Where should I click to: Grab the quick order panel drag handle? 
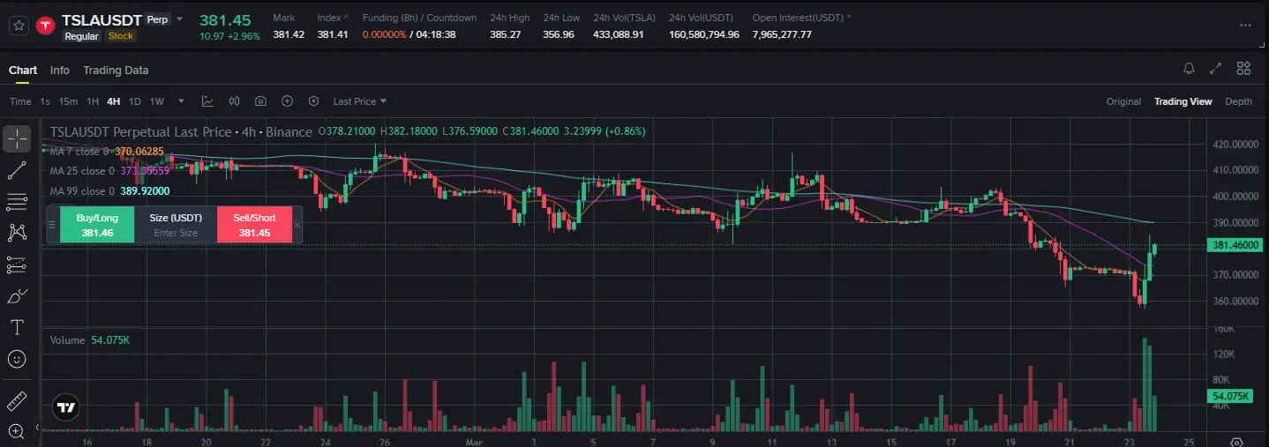point(52,225)
